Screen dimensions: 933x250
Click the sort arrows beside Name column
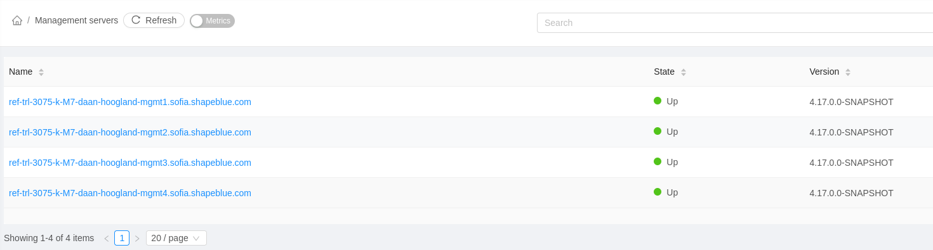[x=41, y=72]
